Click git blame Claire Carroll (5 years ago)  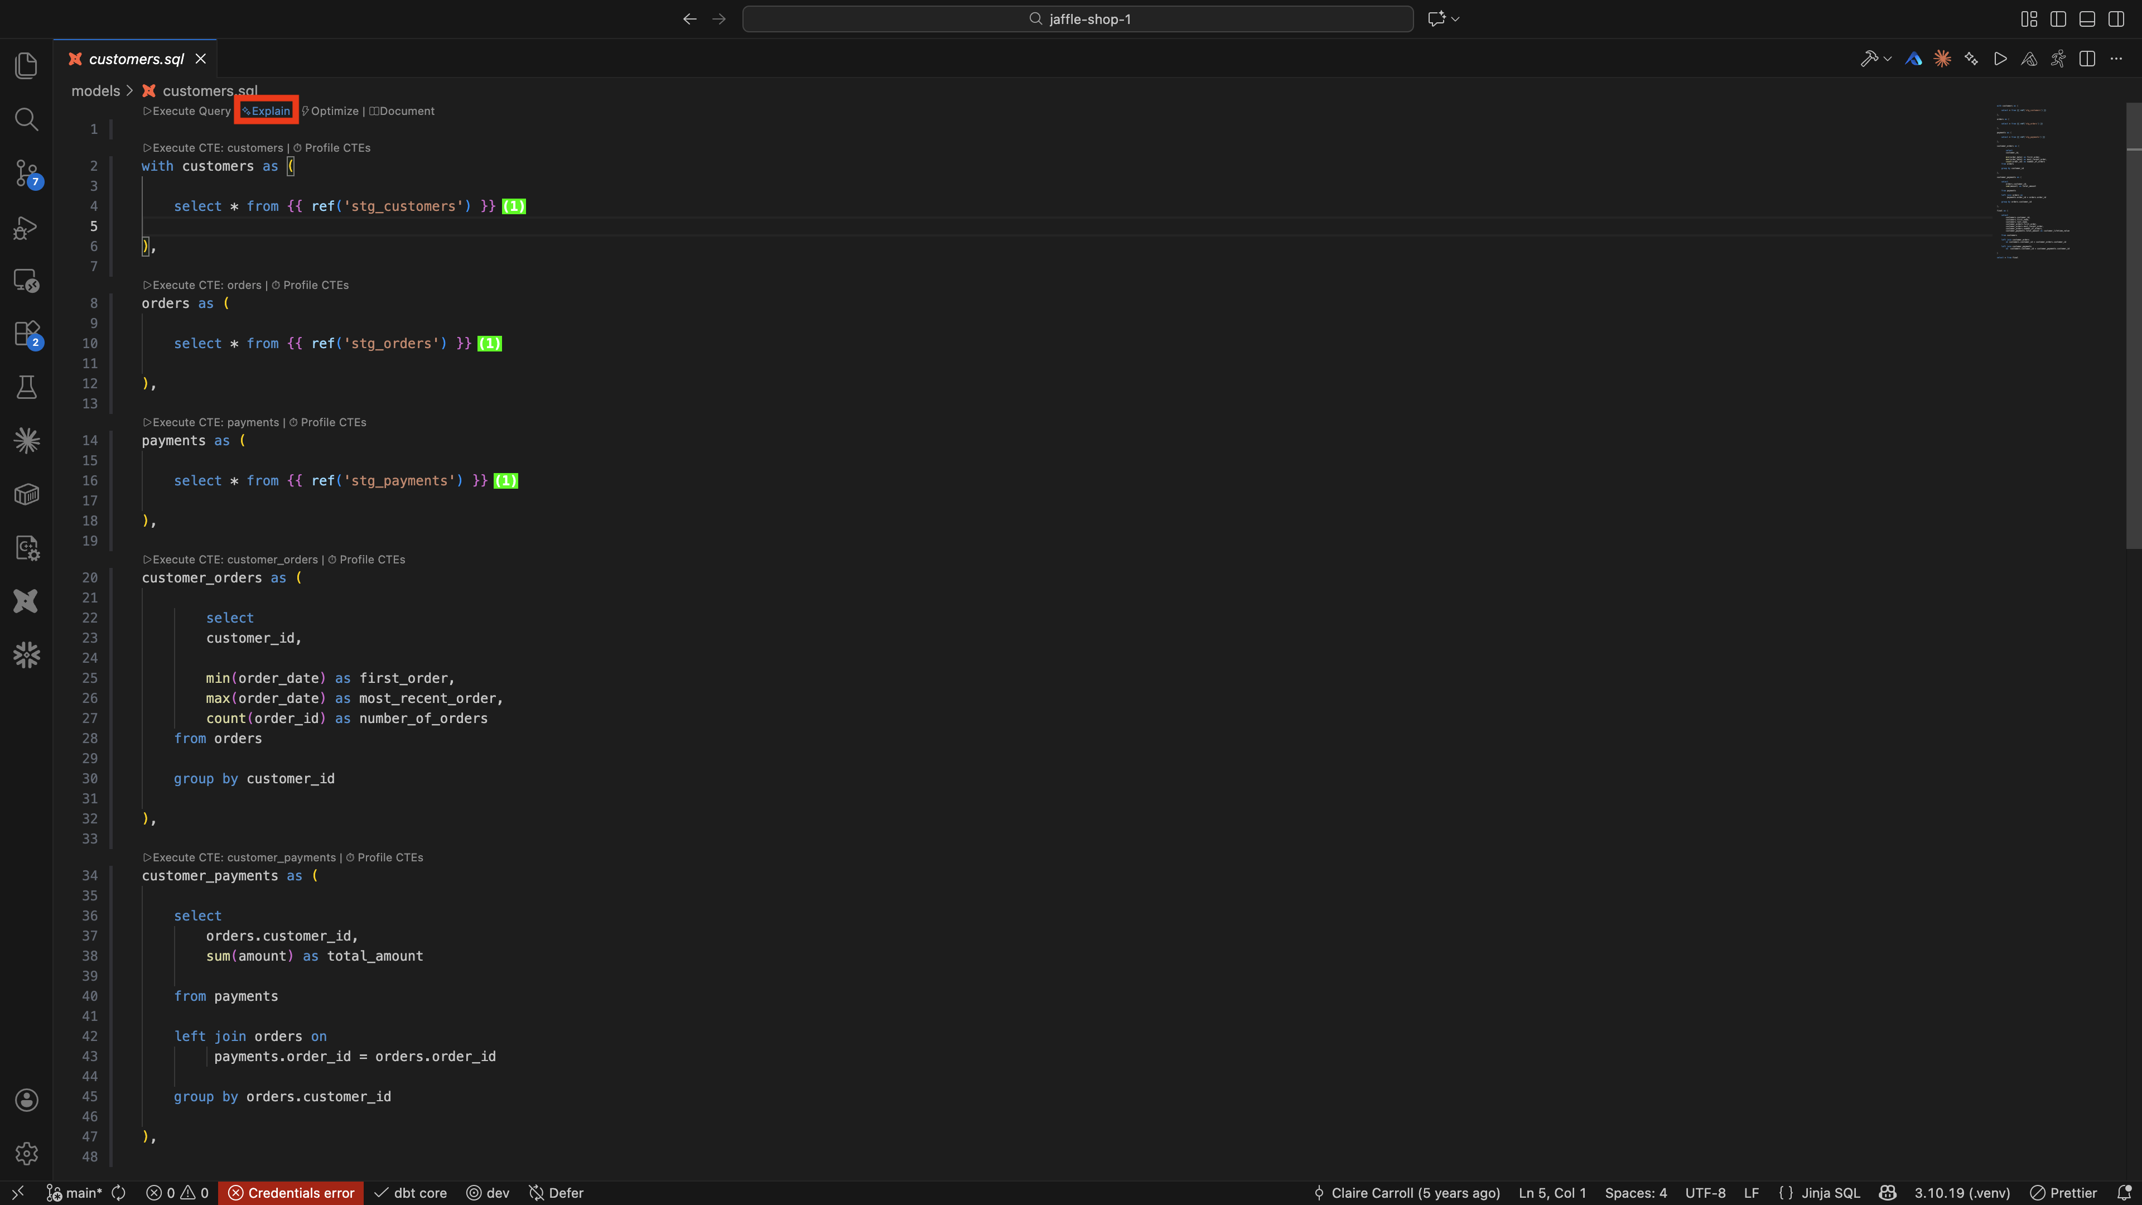click(1407, 1193)
